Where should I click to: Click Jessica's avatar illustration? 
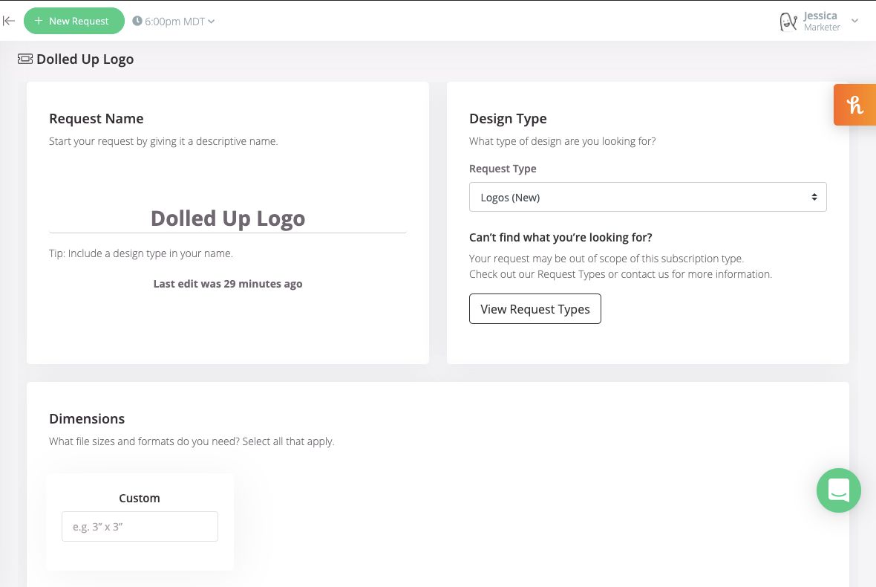788,21
